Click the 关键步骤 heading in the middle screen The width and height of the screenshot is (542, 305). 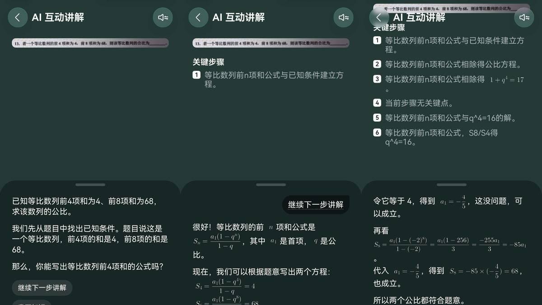coord(208,62)
